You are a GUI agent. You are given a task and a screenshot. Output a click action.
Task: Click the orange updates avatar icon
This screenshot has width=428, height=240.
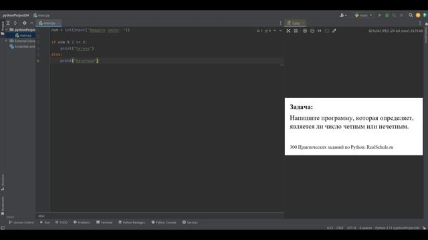[418, 15]
